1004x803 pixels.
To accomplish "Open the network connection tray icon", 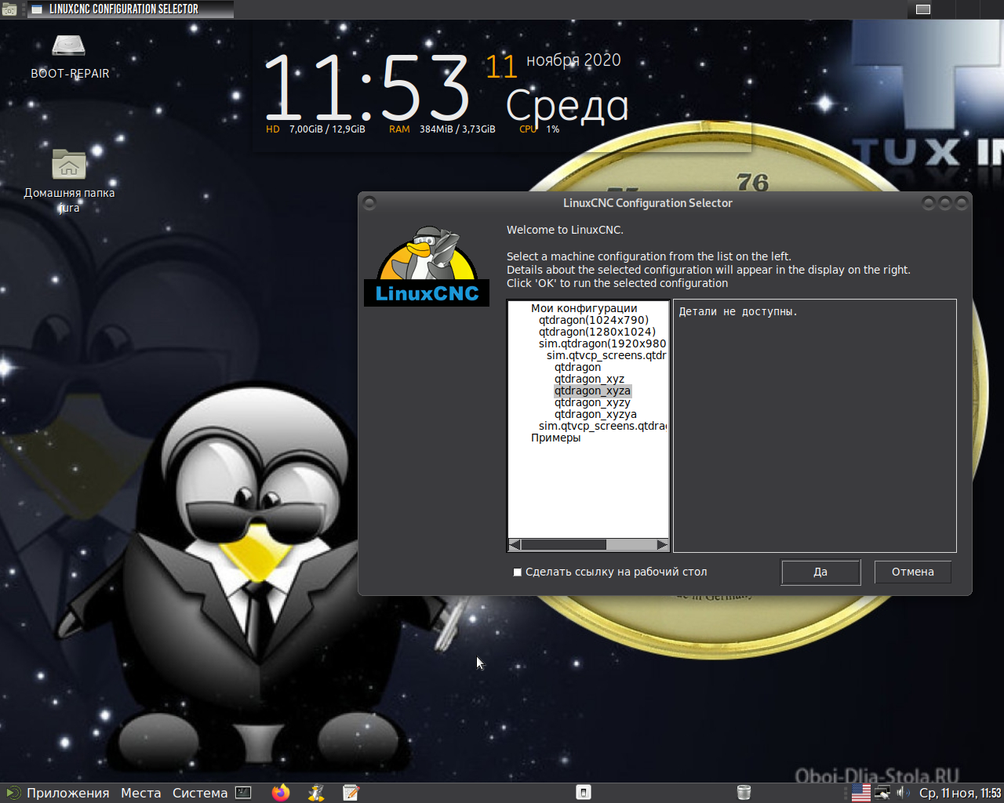I will (882, 793).
